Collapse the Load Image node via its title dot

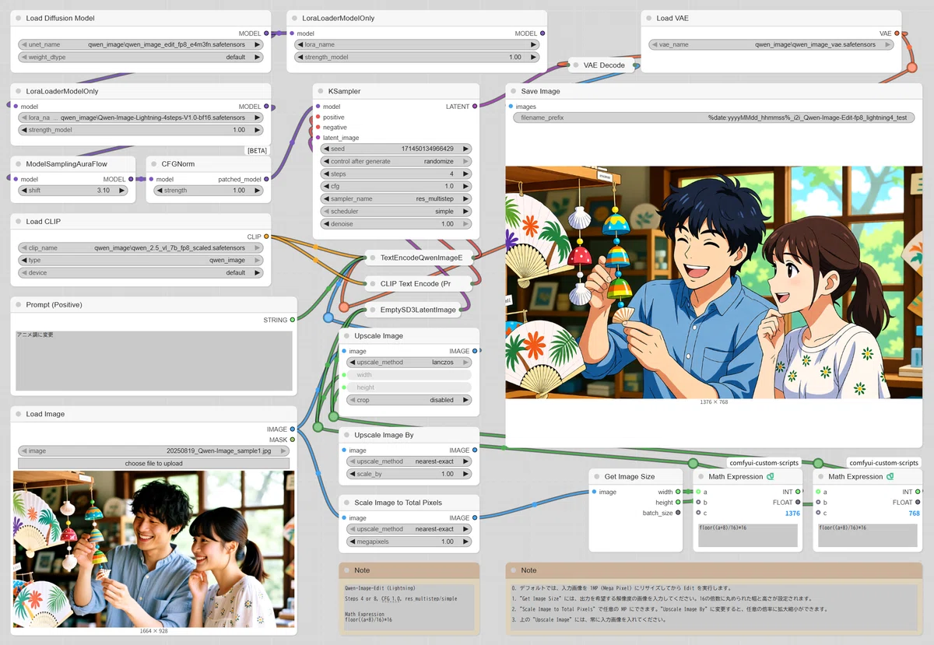(19, 414)
